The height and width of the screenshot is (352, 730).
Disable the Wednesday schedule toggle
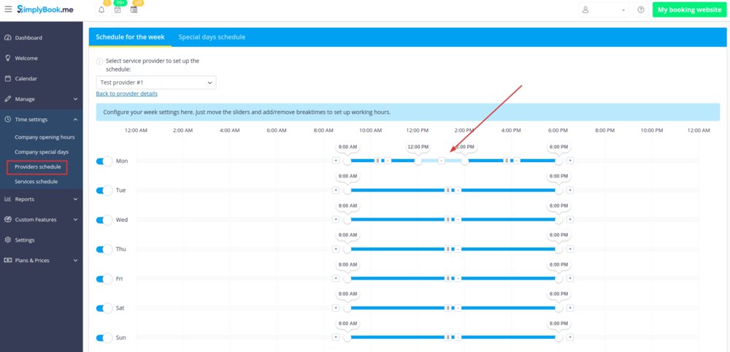coord(104,220)
